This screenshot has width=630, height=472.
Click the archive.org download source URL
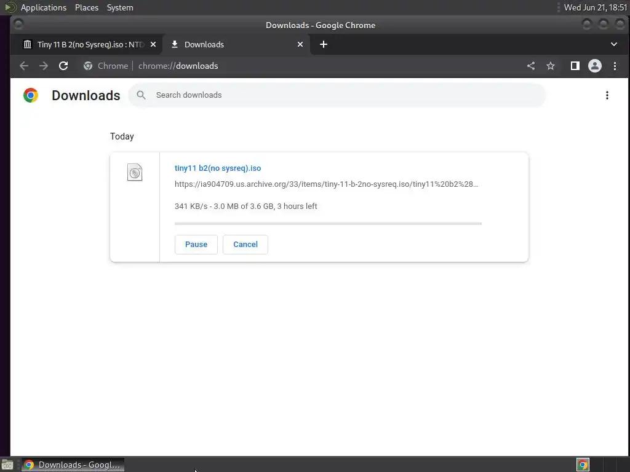pyautogui.click(x=326, y=184)
